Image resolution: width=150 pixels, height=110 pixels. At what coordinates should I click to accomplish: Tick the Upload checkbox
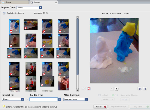point(100,95)
